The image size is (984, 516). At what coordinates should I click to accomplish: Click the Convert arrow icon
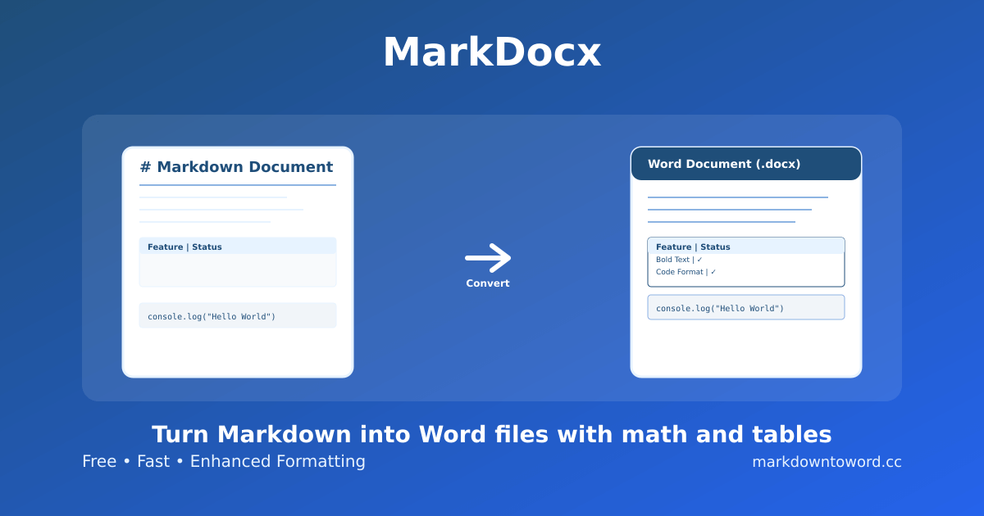(488, 258)
